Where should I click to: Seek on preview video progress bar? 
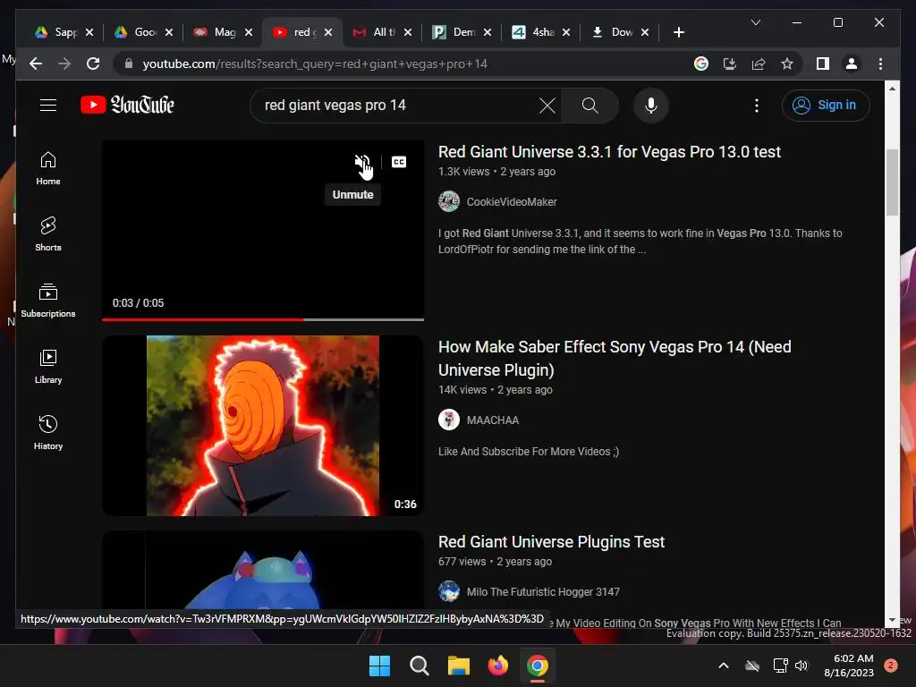pyautogui.click(x=263, y=319)
